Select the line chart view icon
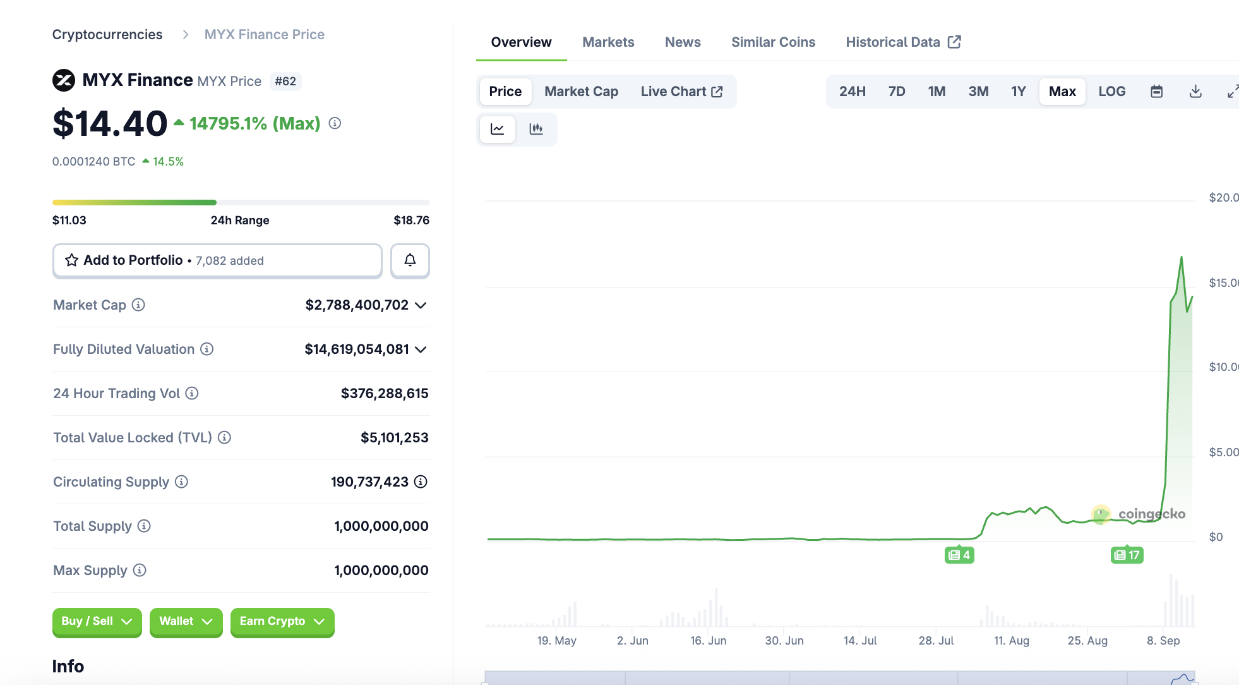This screenshot has height=685, width=1239. (498, 129)
